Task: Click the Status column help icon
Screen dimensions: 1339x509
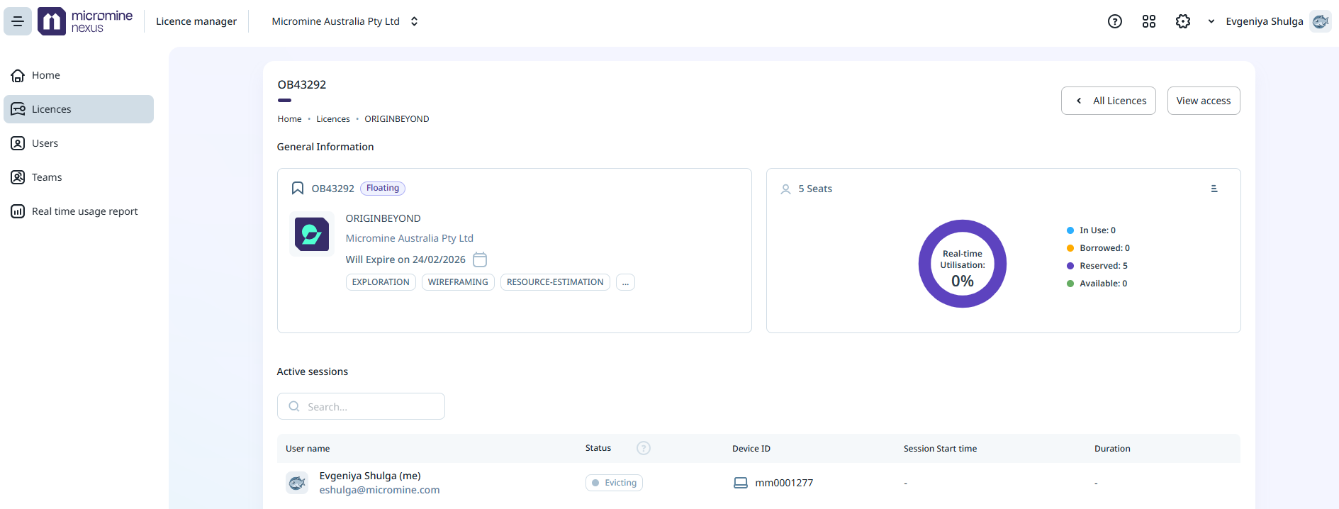Action: click(x=644, y=448)
